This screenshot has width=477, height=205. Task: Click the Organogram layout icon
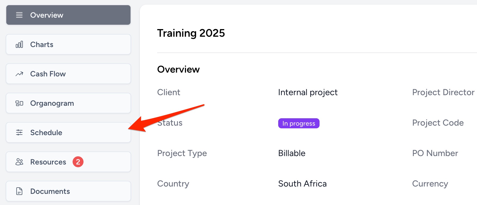(x=19, y=103)
